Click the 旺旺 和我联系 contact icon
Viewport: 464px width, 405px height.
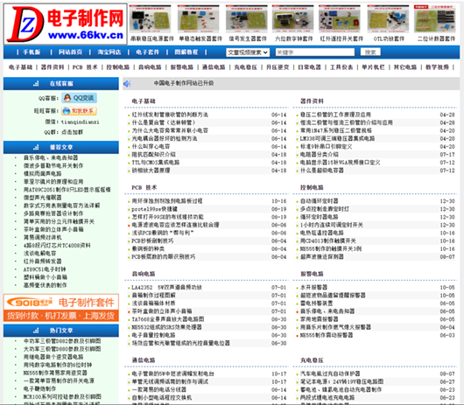point(79,111)
